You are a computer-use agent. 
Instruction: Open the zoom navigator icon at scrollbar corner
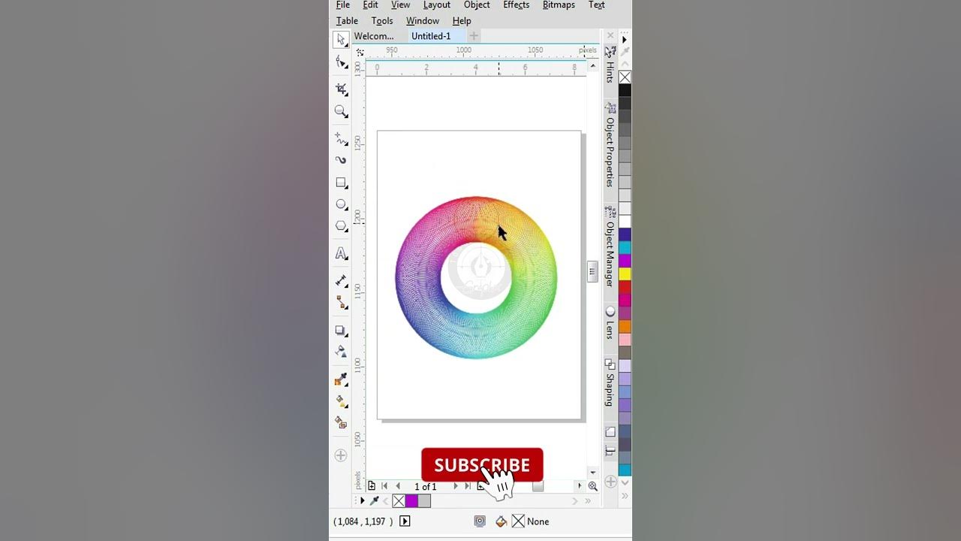point(592,486)
